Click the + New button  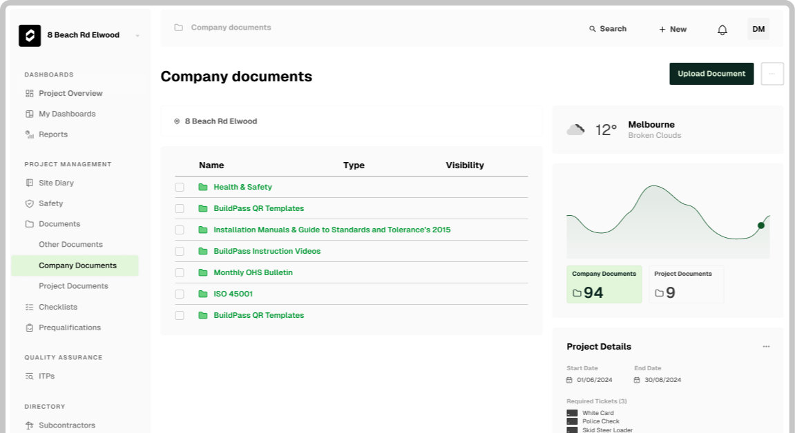coord(673,30)
